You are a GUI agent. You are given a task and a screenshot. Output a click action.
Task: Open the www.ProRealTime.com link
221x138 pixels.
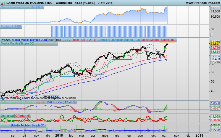point(203,3)
